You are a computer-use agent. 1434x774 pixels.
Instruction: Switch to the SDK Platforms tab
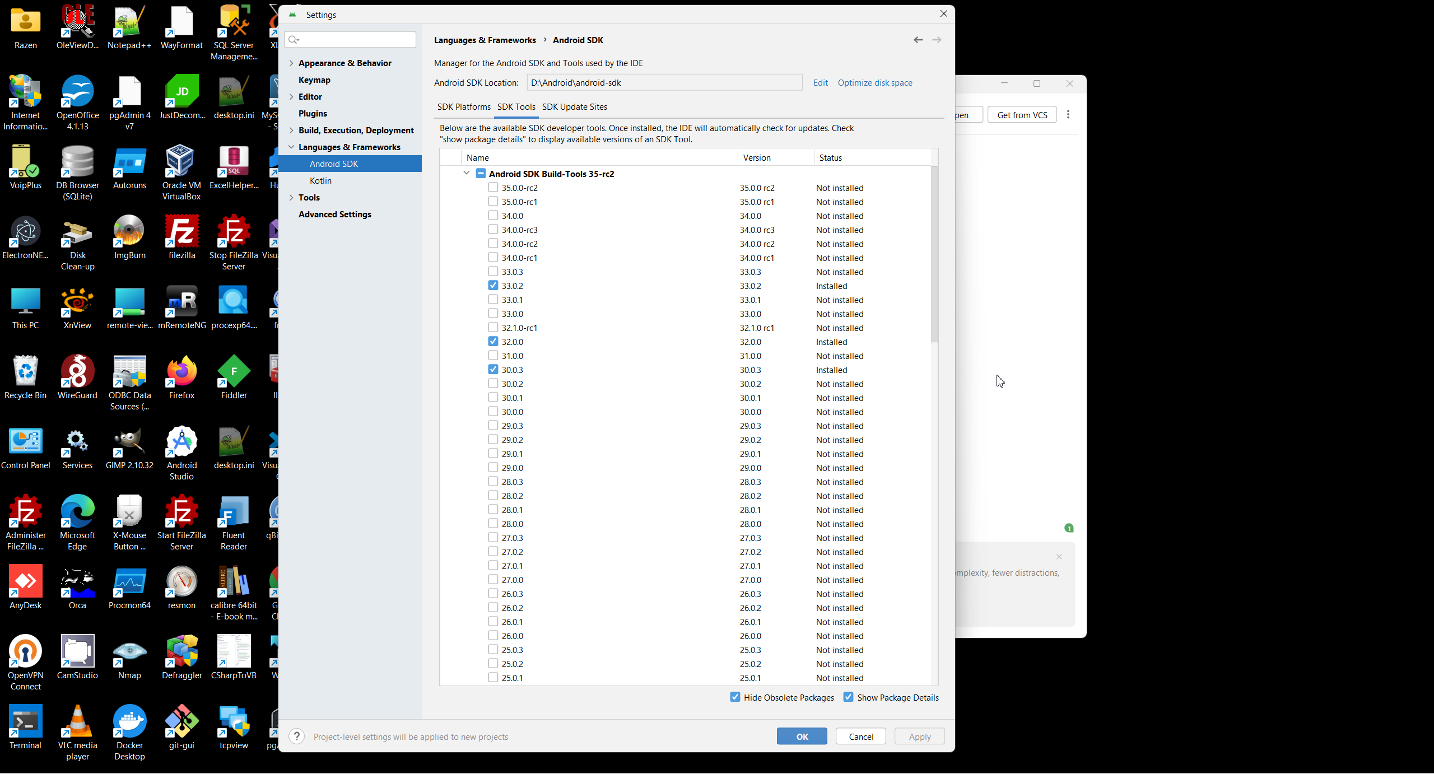tap(463, 107)
